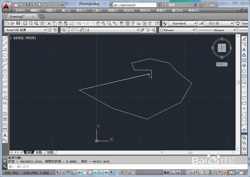This screenshot has height=177, width=250.
Task: Expand the undo history dropdown arrow
Action: [x=83, y=23]
